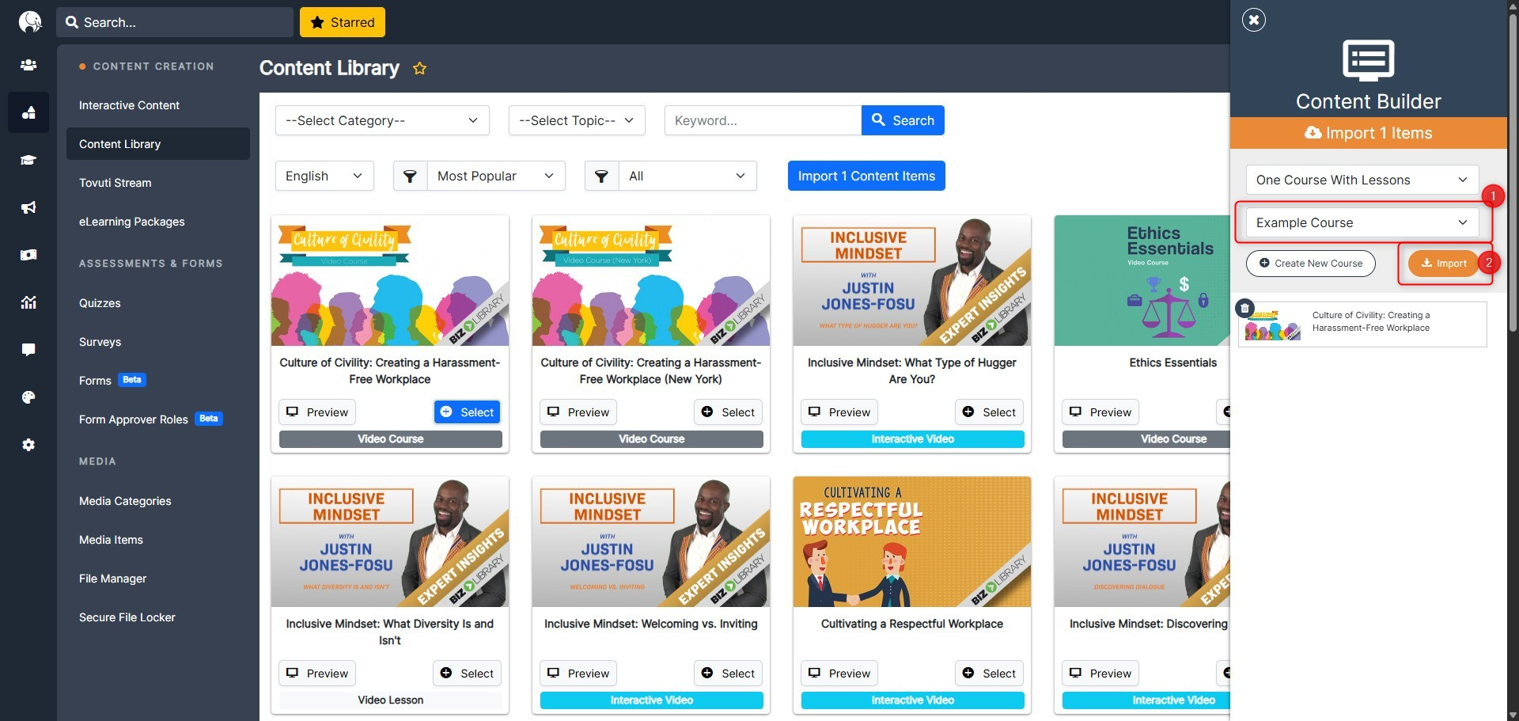
Task: Open the Most Popular sort dropdown
Action: coord(496,176)
